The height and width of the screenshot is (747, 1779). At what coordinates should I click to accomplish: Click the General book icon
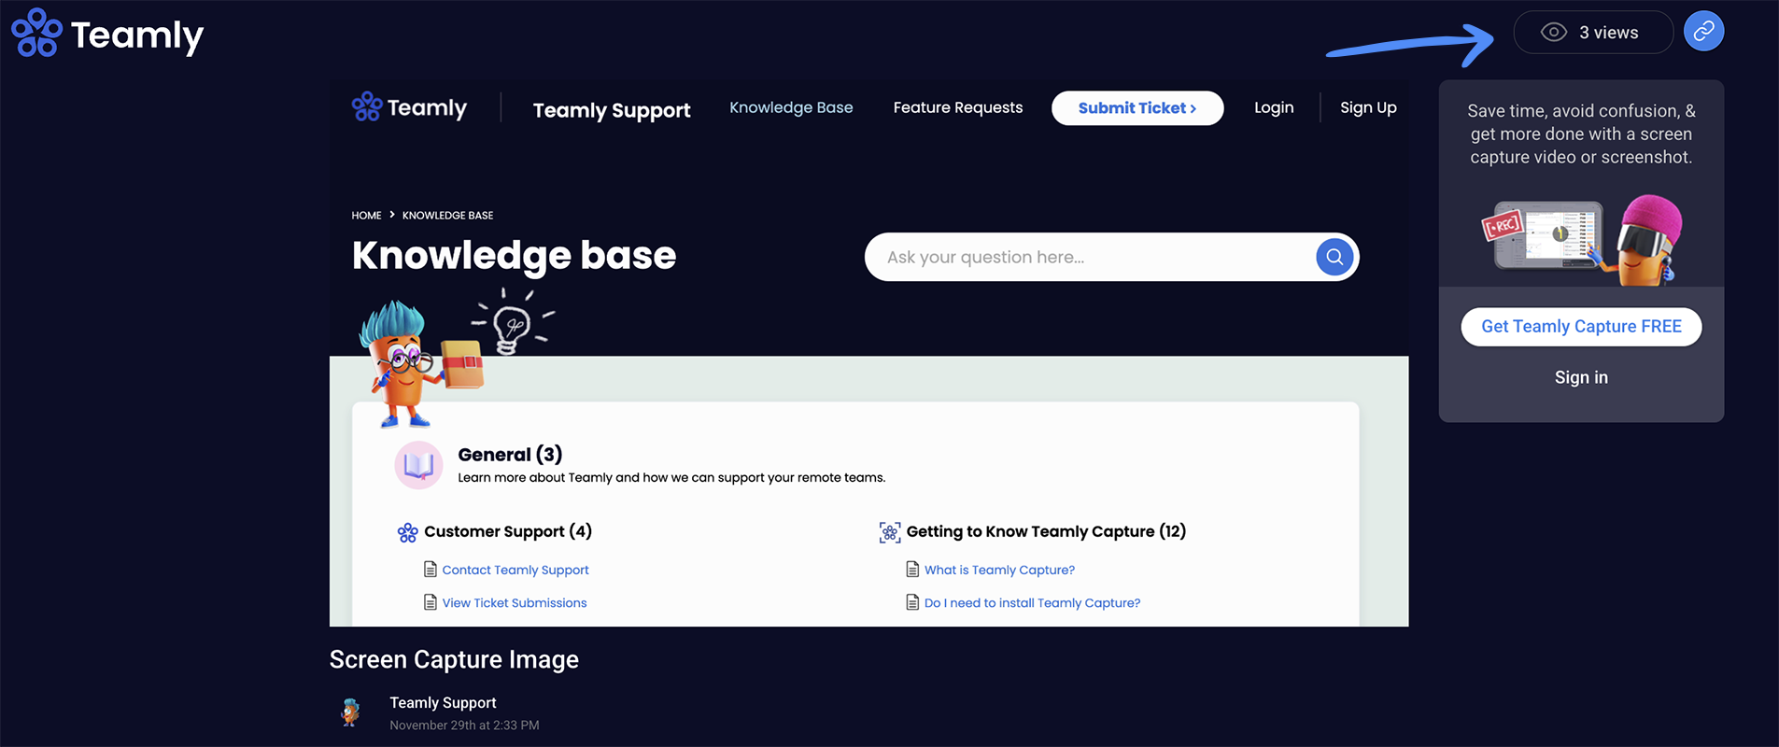pyautogui.click(x=418, y=465)
